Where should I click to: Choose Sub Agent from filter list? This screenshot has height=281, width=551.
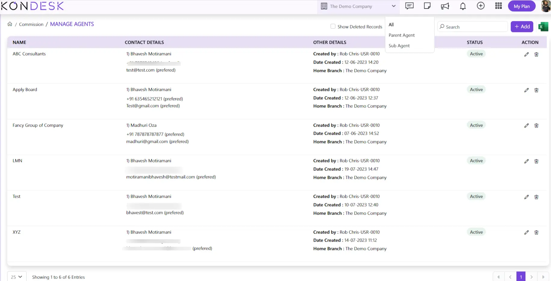[399, 46]
